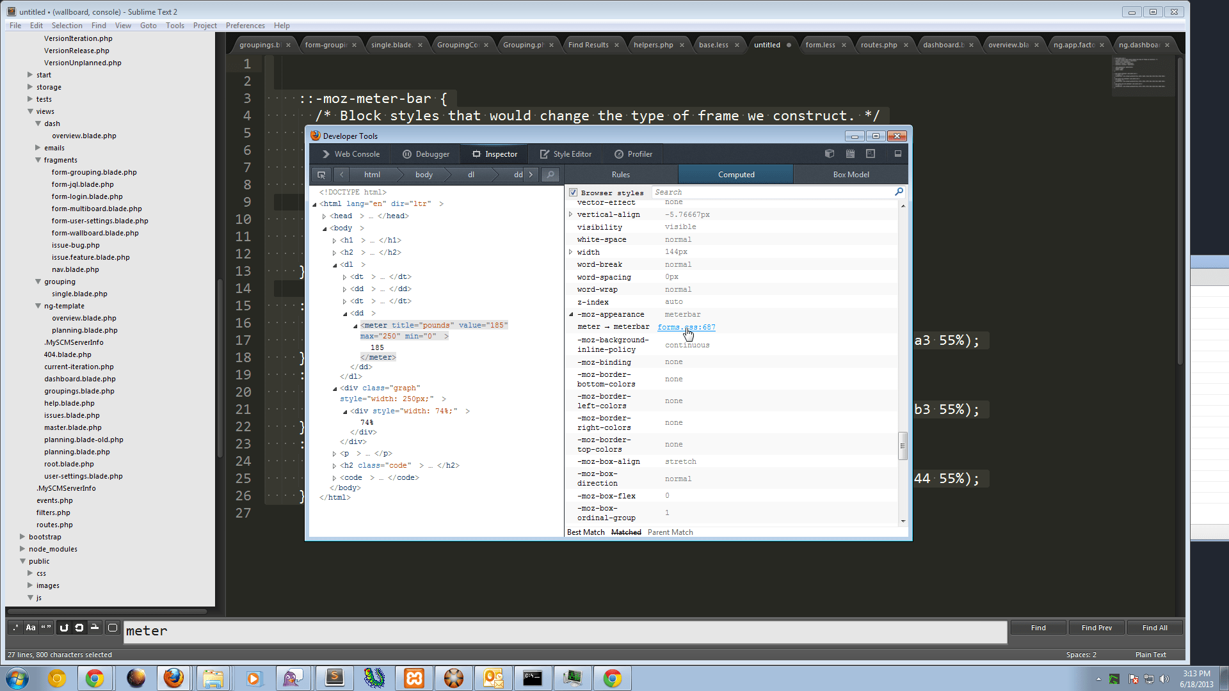1229x691 pixels.
Task: Switch to the Rules tab
Action: 620,175
